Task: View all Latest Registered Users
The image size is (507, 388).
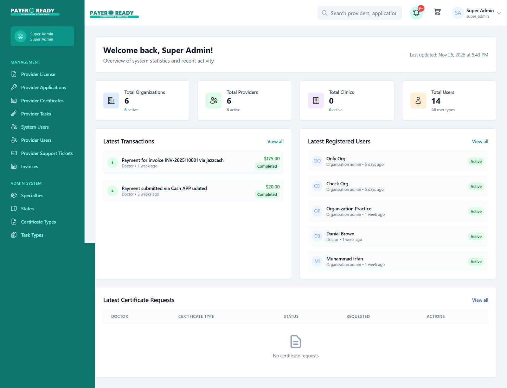Action: click(x=480, y=142)
